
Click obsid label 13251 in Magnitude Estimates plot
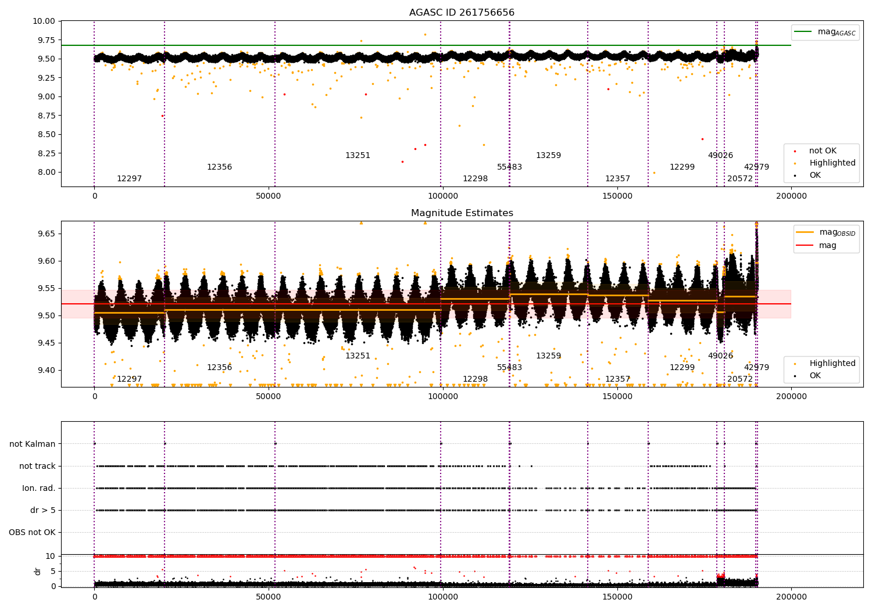coord(358,356)
